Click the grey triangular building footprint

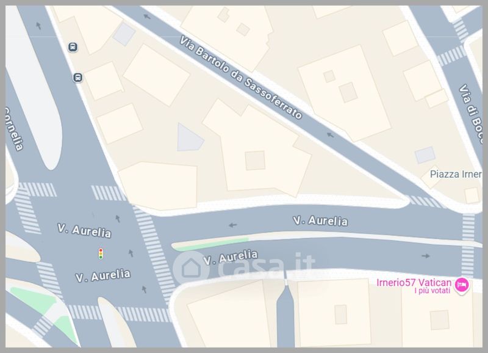[189, 138]
